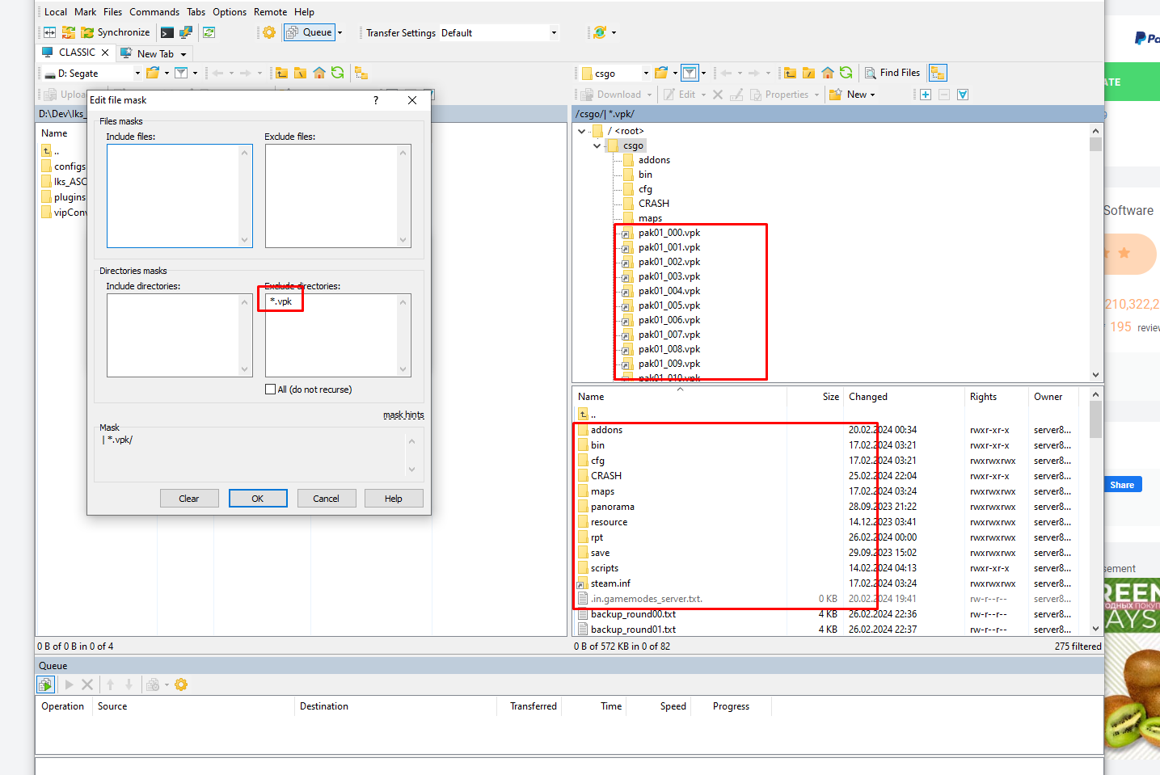
Task: Open the mask hints link
Action: point(403,415)
